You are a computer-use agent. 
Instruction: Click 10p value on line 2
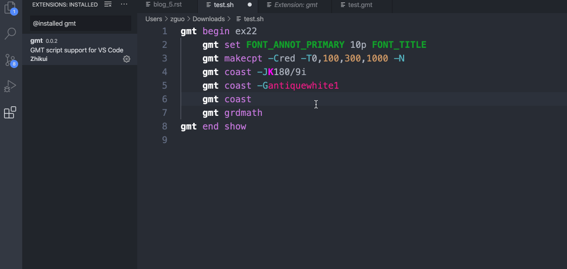pyautogui.click(x=358, y=45)
